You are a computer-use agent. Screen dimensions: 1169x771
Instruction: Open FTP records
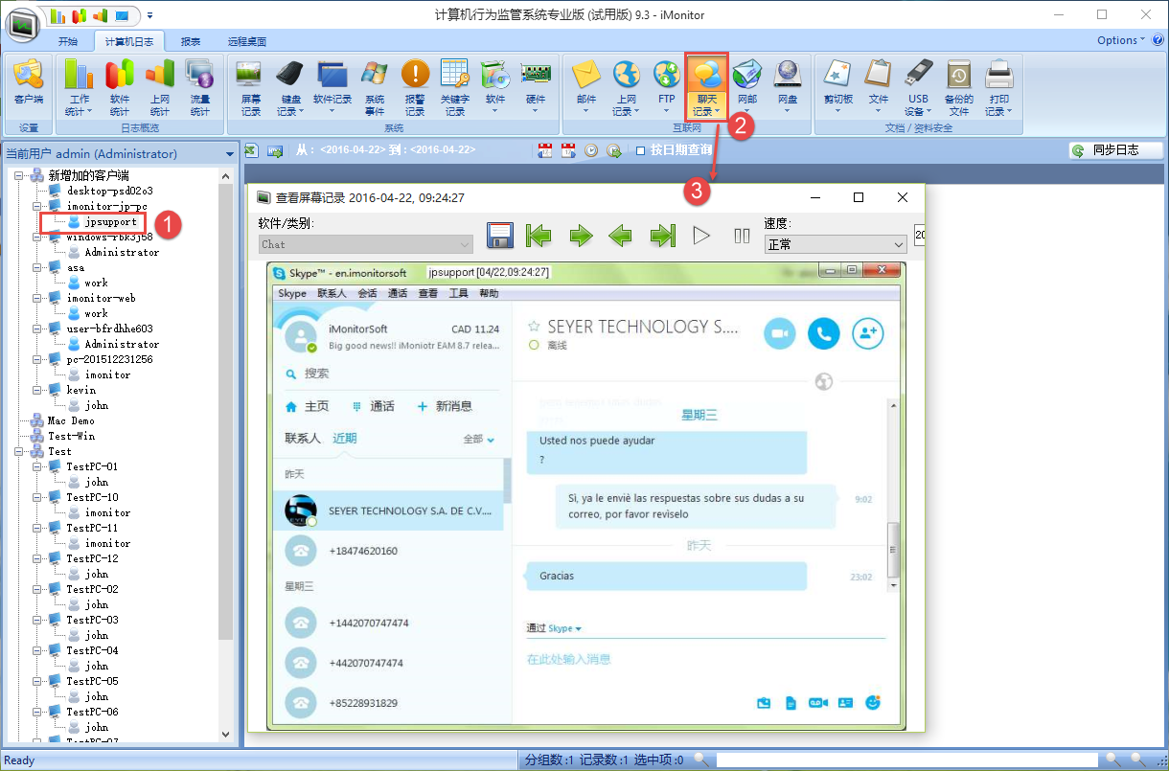click(x=667, y=87)
